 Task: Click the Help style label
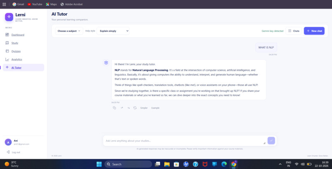pyautogui.click(x=90, y=31)
